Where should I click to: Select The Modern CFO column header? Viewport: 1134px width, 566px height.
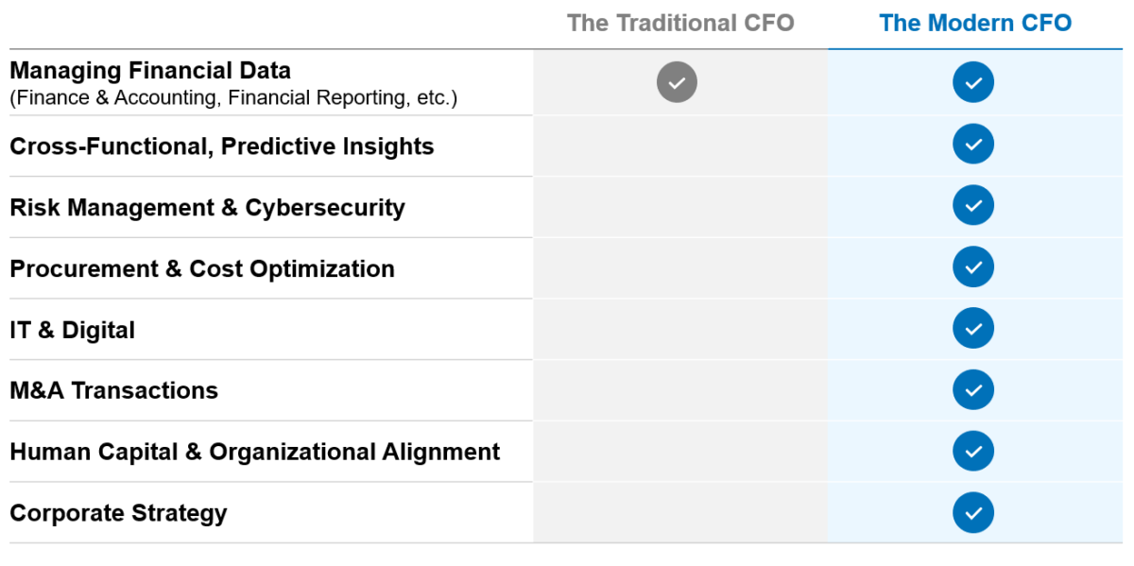pyautogui.click(x=975, y=23)
